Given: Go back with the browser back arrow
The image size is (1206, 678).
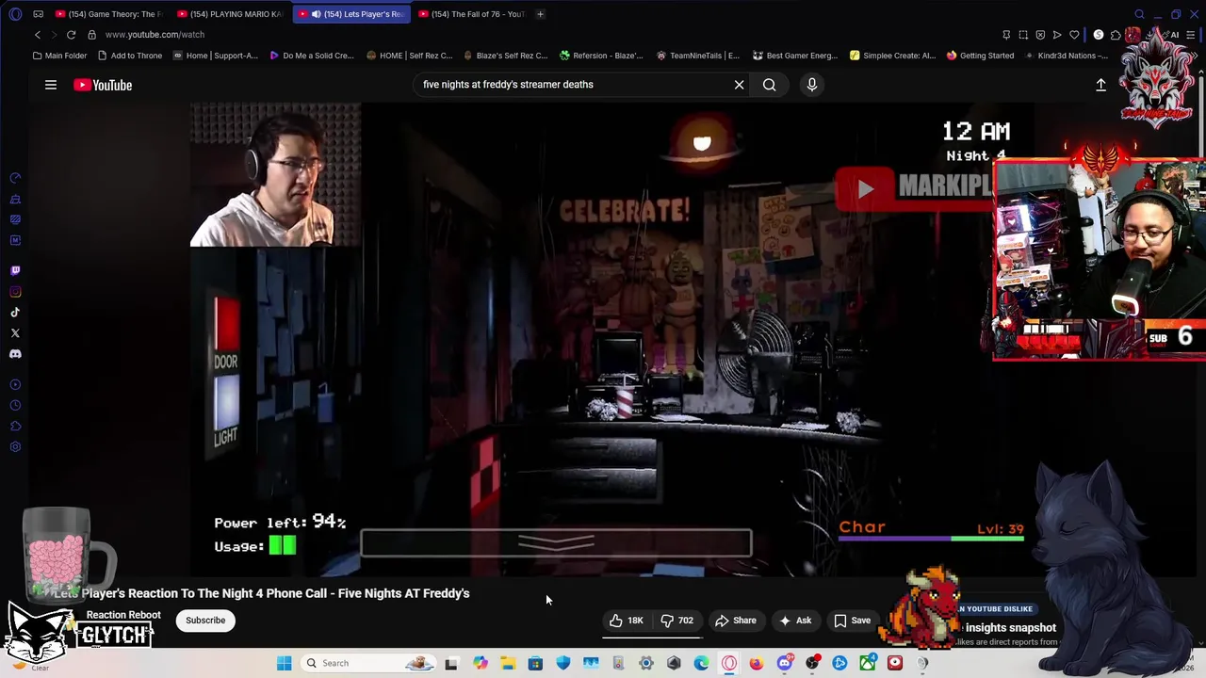Looking at the screenshot, I should pos(38,35).
